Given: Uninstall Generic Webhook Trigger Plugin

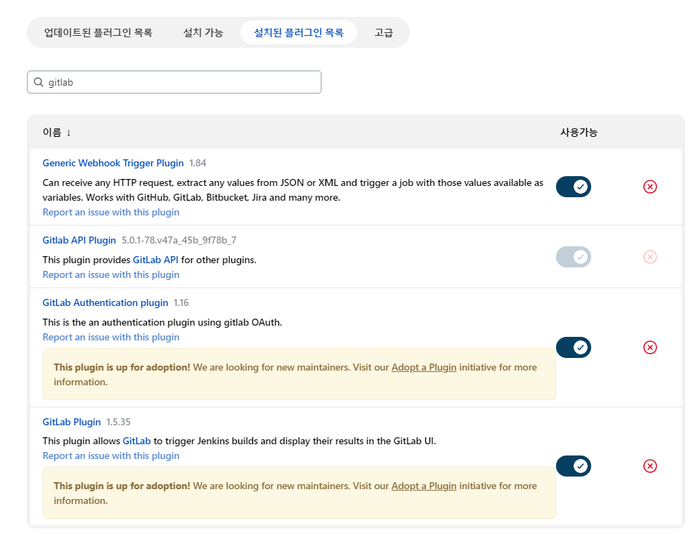Looking at the screenshot, I should tap(650, 187).
